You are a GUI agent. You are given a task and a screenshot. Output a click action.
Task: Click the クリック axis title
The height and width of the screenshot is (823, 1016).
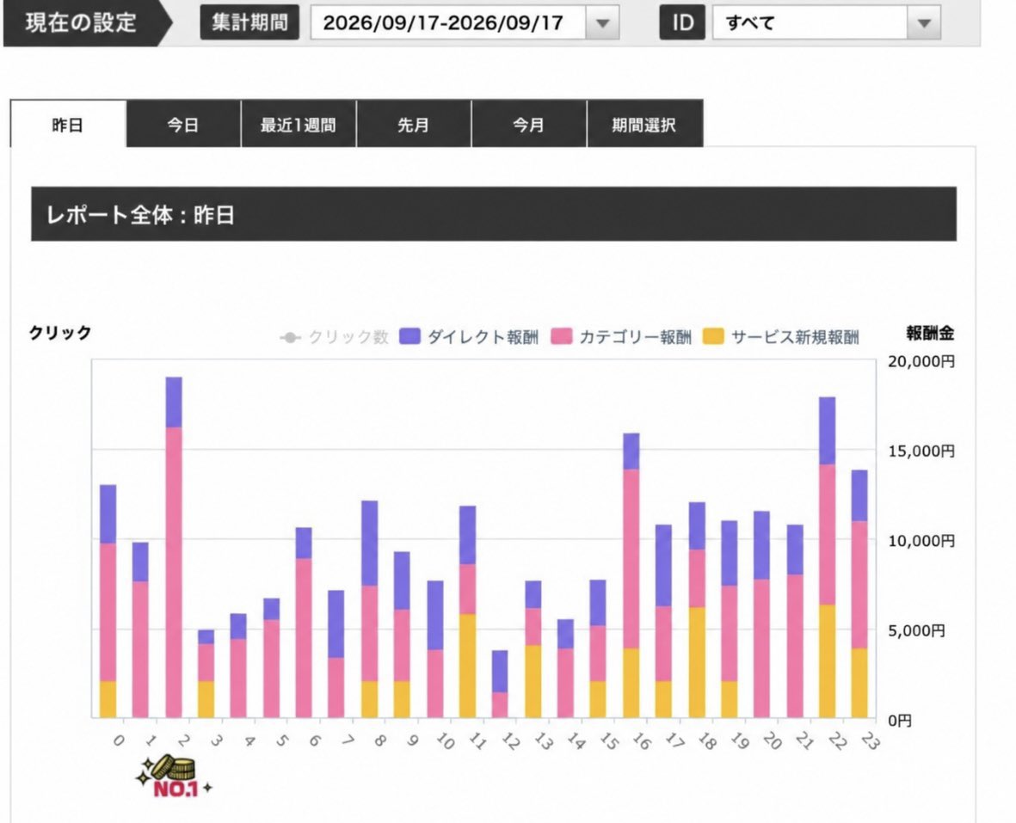point(60,333)
